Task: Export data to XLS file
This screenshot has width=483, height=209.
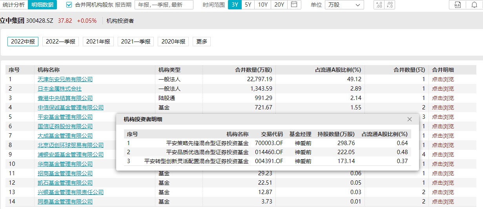Action: (457, 5)
